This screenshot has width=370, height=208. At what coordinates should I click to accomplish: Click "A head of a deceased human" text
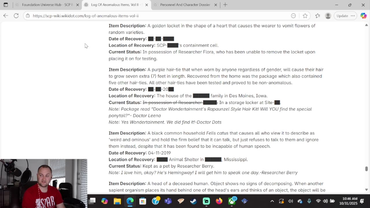tap(177, 183)
